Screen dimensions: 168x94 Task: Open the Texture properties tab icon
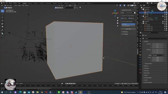tap(140, 73)
